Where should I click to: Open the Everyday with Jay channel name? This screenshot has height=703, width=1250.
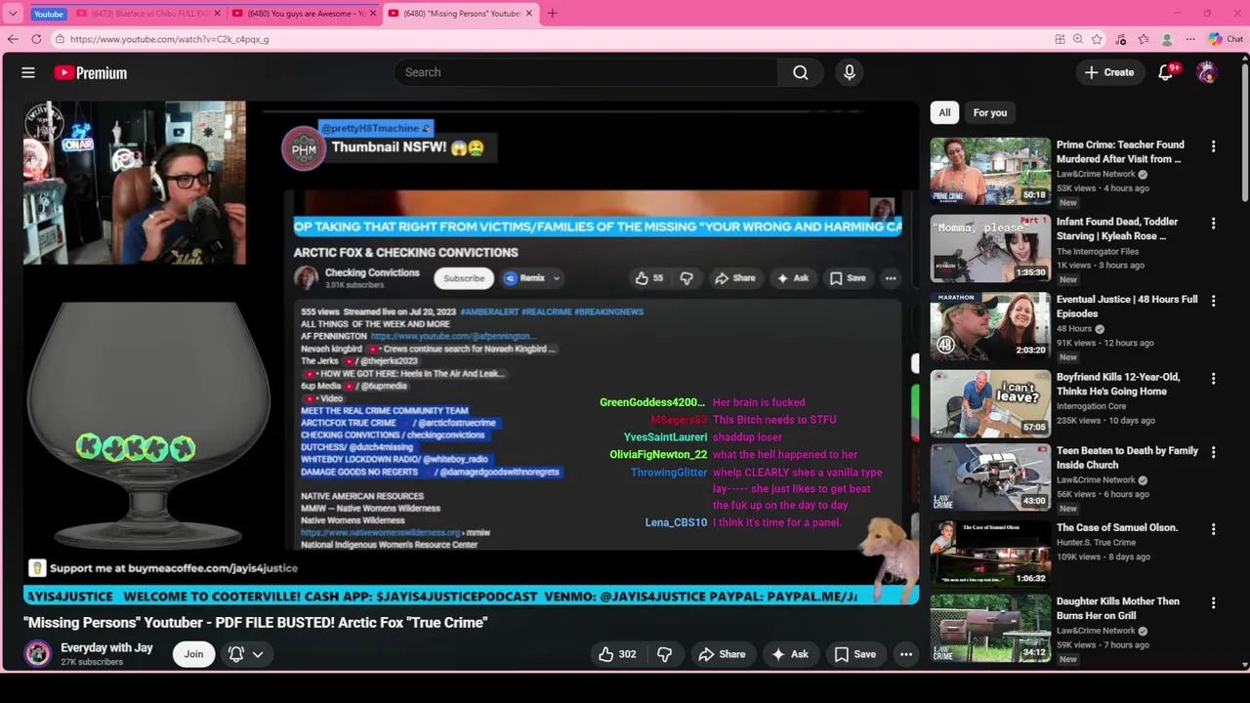[106, 647]
